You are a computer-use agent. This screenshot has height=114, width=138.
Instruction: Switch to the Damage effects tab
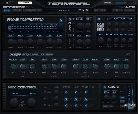(x=17, y=10)
